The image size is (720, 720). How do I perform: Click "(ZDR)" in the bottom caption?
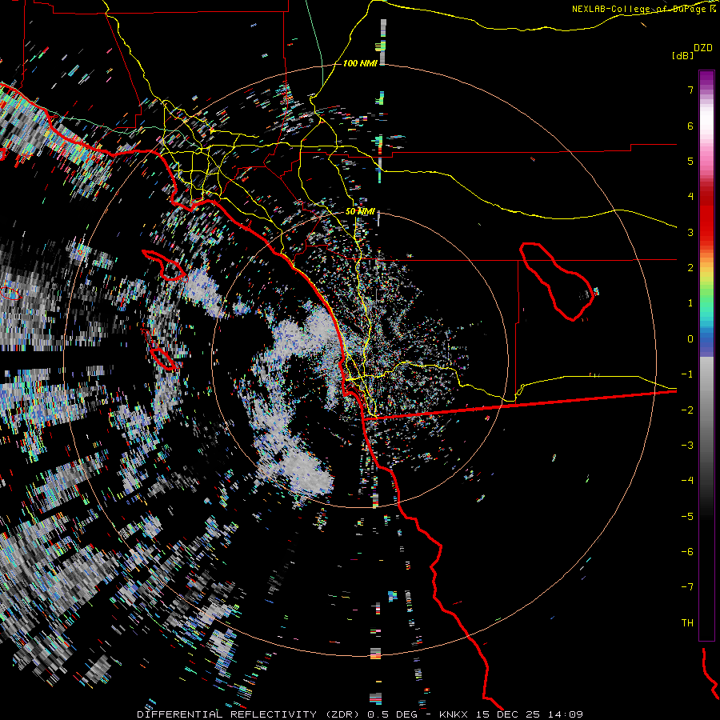(x=344, y=714)
